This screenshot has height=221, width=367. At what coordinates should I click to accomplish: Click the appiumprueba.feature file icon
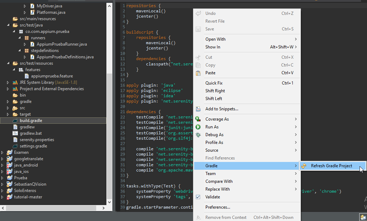(x=27, y=76)
